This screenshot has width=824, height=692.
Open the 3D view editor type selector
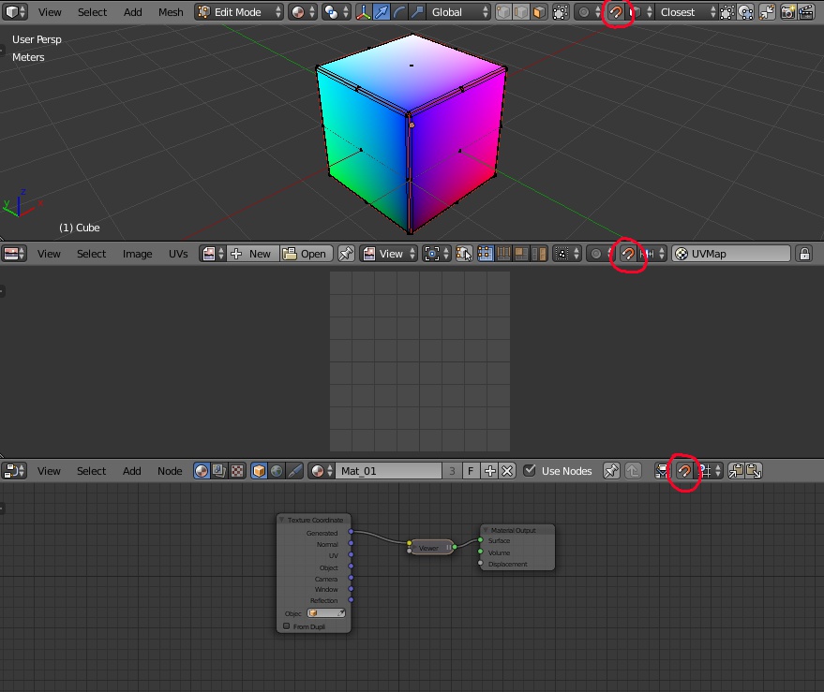point(15,12)
